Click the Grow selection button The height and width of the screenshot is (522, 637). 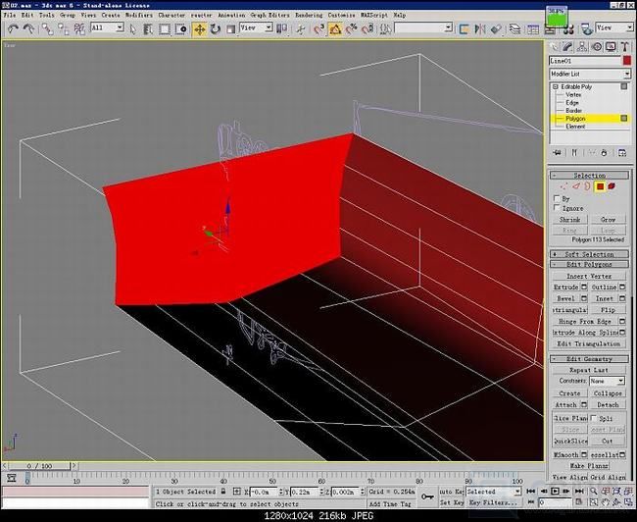[x=609, y=219]
